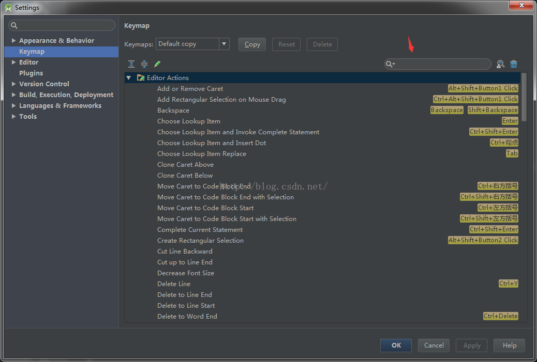Expand the Version Control section
537x362 pixels.
13,84
